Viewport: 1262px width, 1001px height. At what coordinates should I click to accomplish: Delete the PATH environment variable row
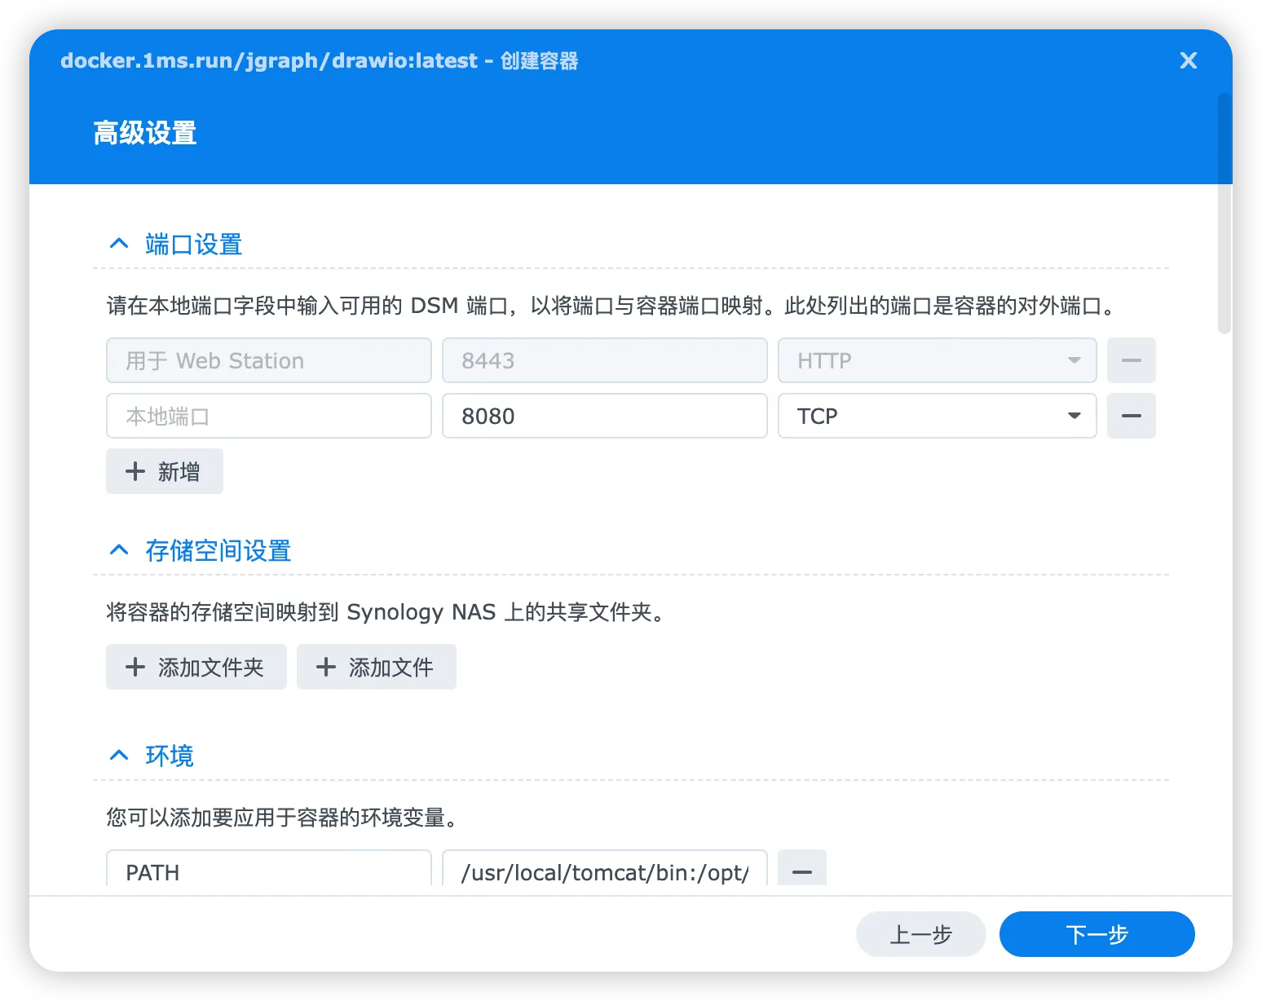[x=802, y=871]
